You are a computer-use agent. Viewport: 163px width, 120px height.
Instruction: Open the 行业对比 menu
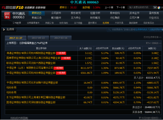click(154, 18)
